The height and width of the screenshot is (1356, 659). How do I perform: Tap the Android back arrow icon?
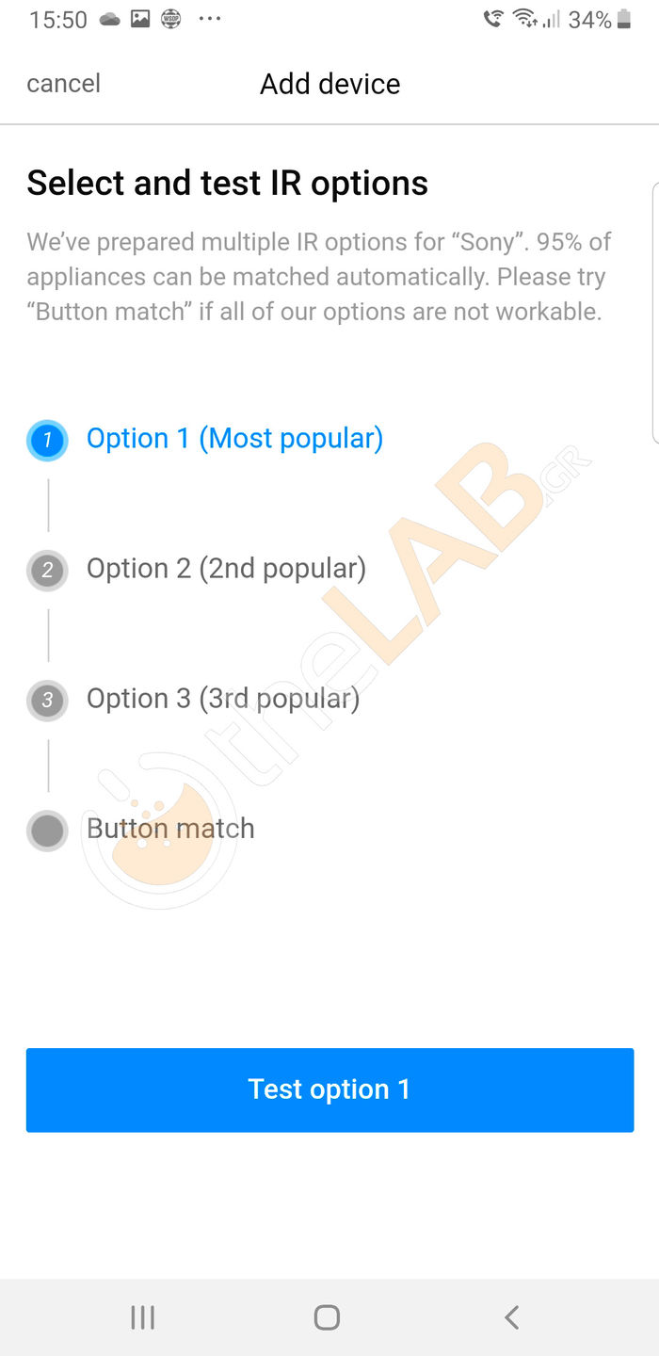click(511, 1317)
